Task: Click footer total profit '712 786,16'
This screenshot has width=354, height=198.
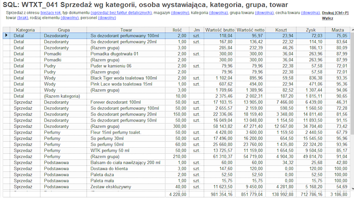Action: 312,194
